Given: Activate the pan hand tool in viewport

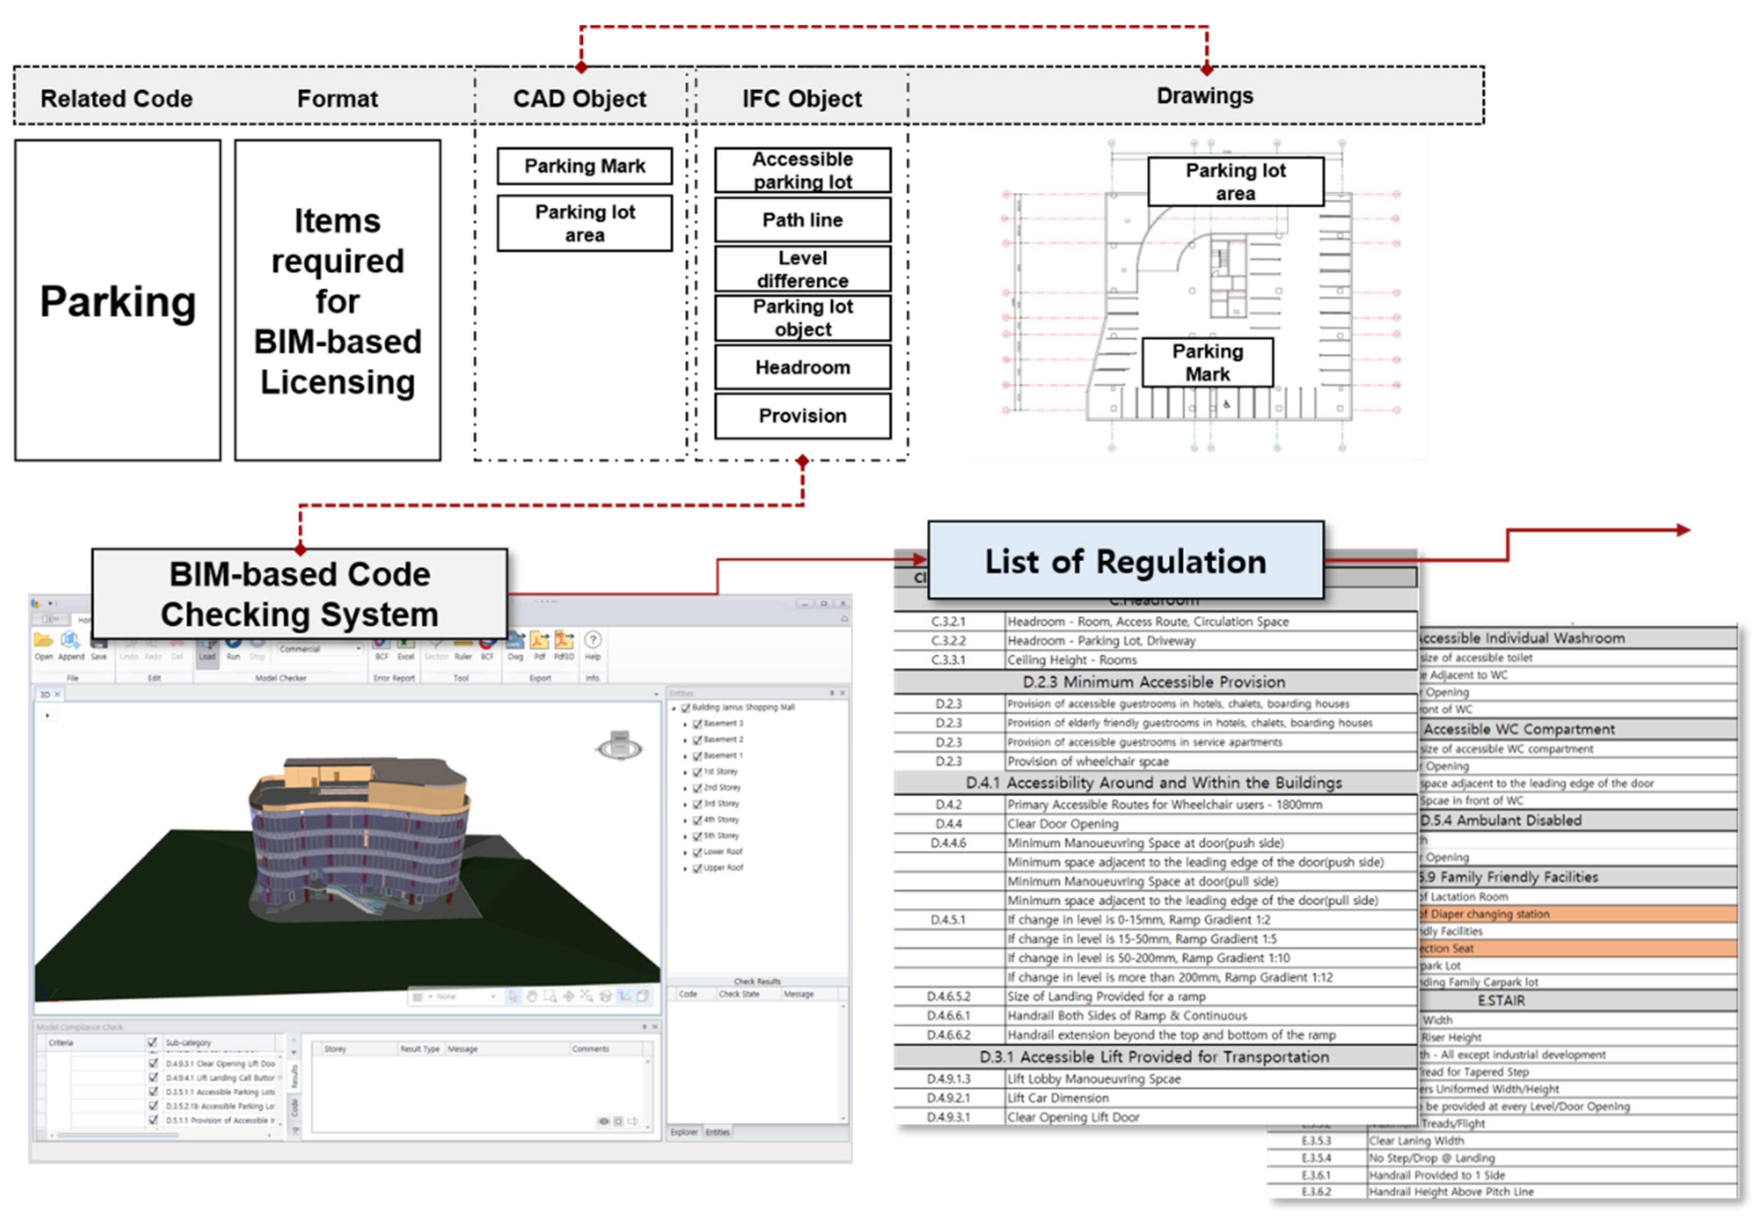Looking at the screenshot, I should click(531, 996).
